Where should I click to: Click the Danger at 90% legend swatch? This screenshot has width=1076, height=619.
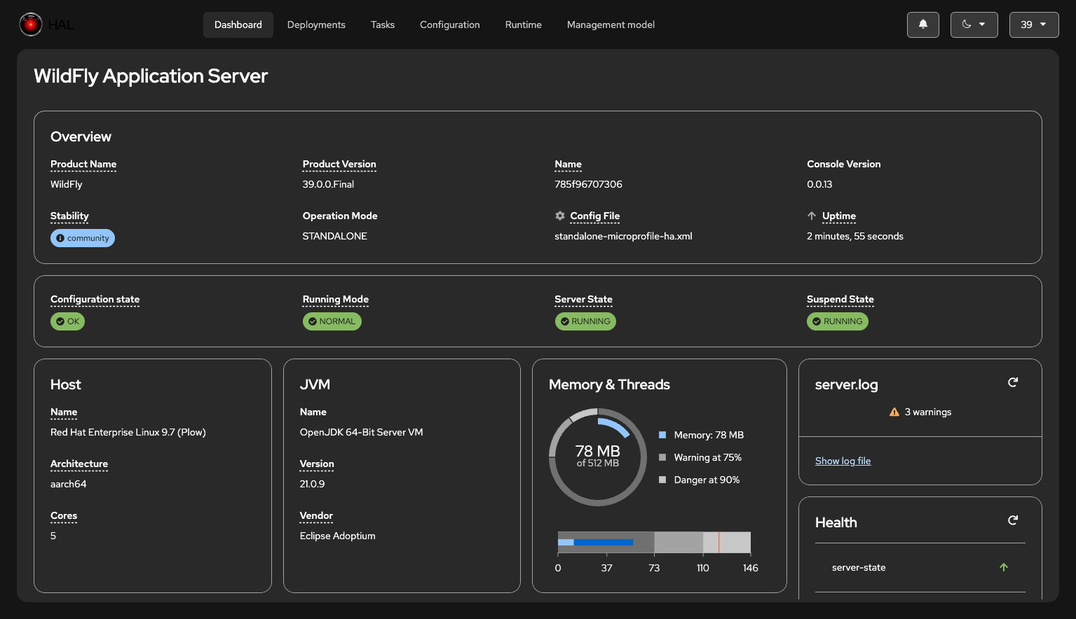[x=662, y=480]
